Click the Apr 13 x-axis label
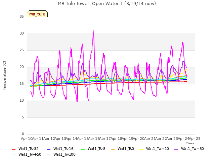The height and width of the screenshot is (161, 215). tap(60, 139)
